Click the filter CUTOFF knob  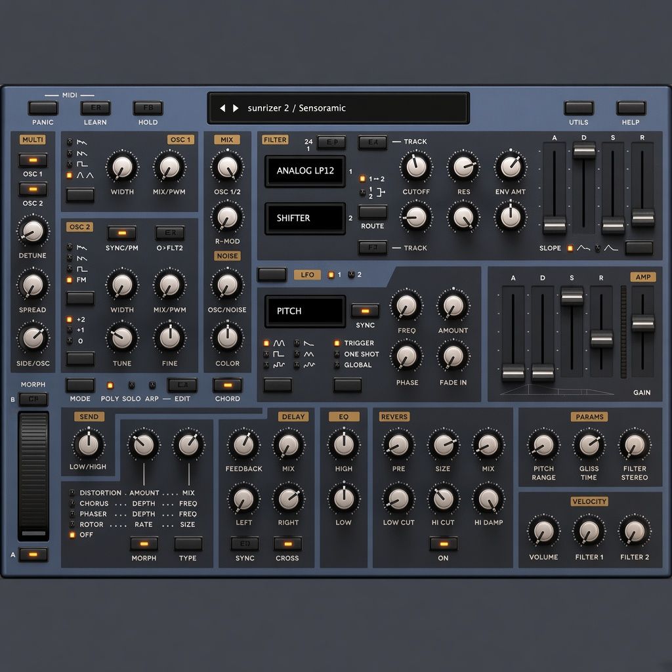(x=415, y=167)
